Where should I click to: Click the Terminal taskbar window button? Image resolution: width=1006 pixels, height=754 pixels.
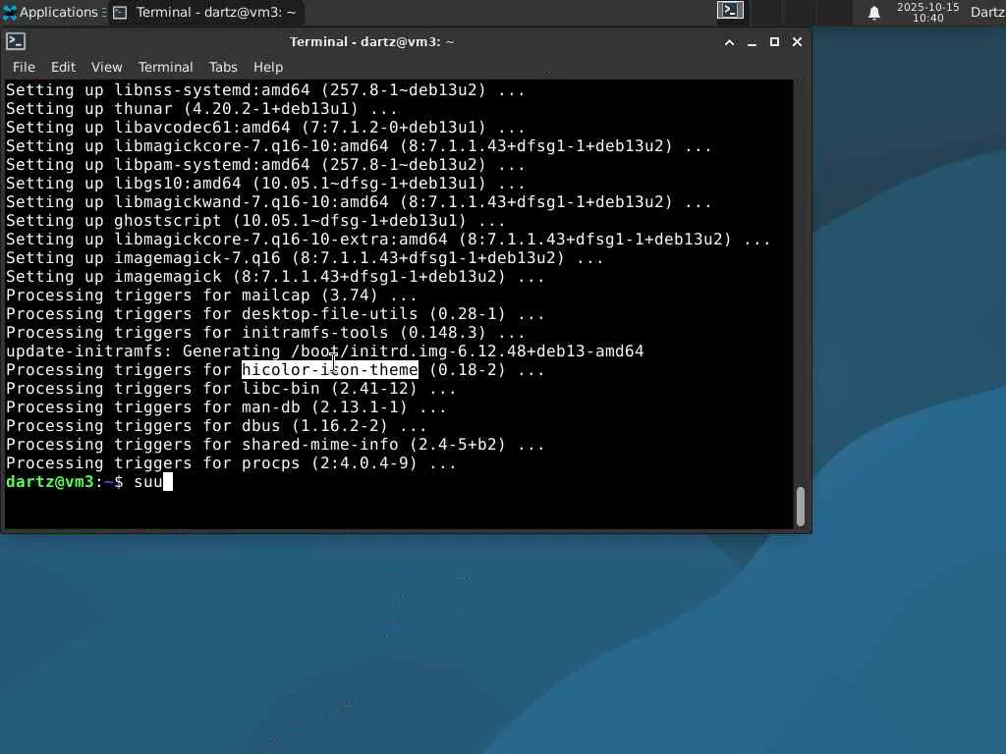(206, 12)
